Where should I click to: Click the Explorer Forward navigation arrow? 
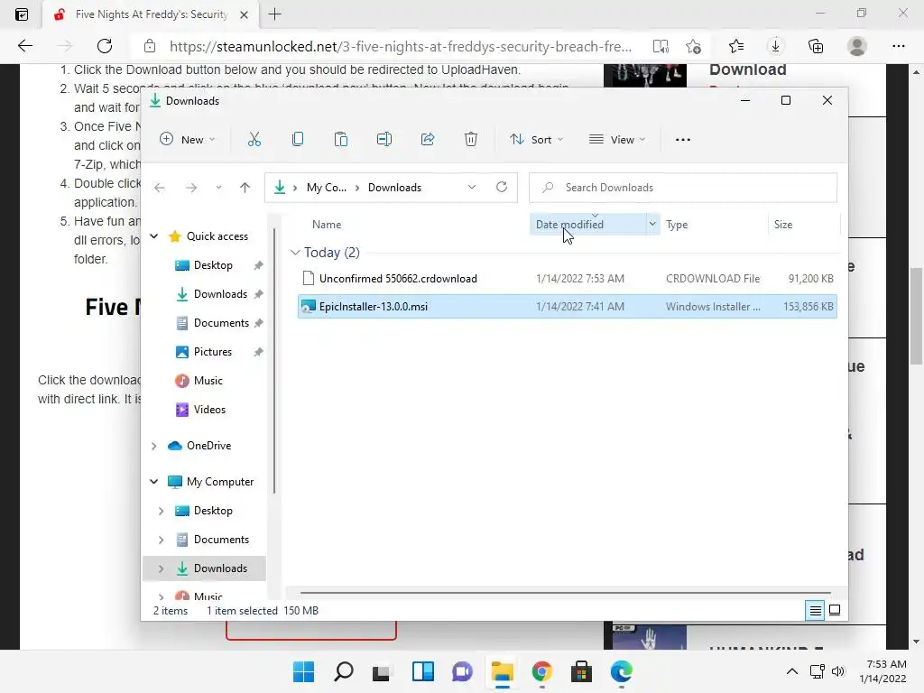(191, 188)
